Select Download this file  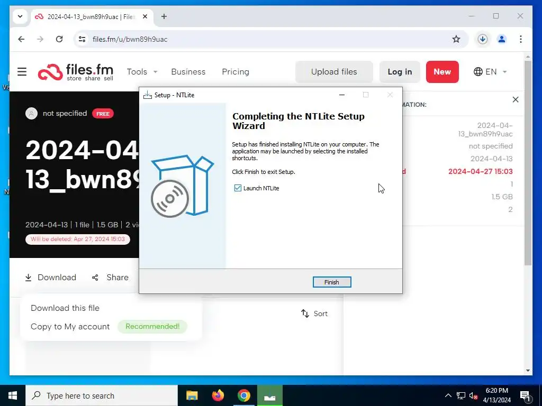tap(65, 308)
